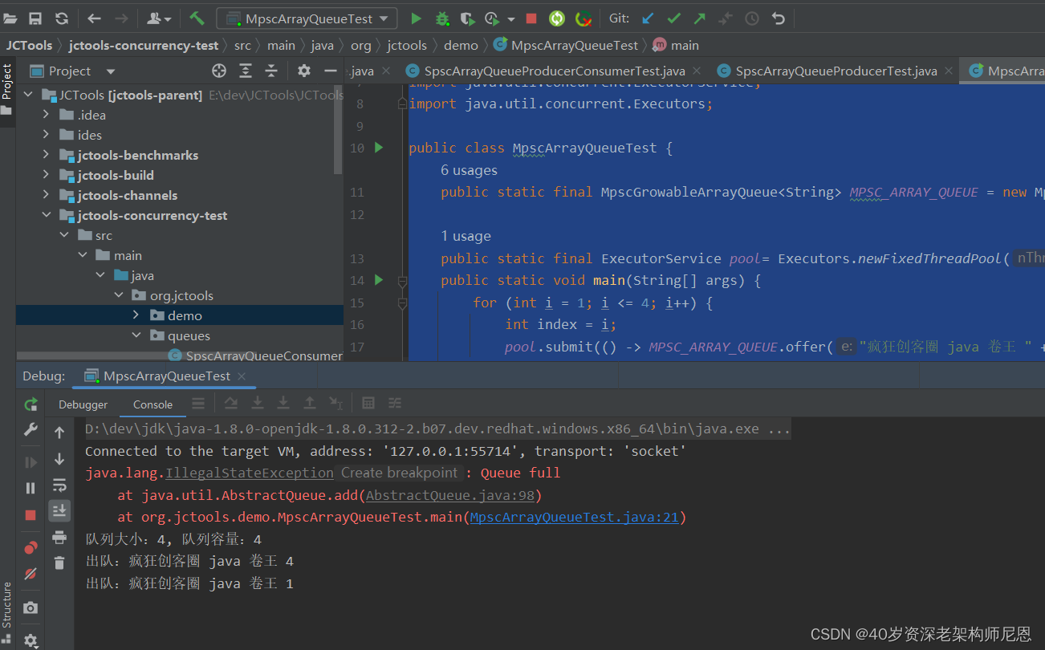View Breakpoints with double red circle icon
Image resolution: width=1045 pixels, height=650 pixels.
click(30, 548)
